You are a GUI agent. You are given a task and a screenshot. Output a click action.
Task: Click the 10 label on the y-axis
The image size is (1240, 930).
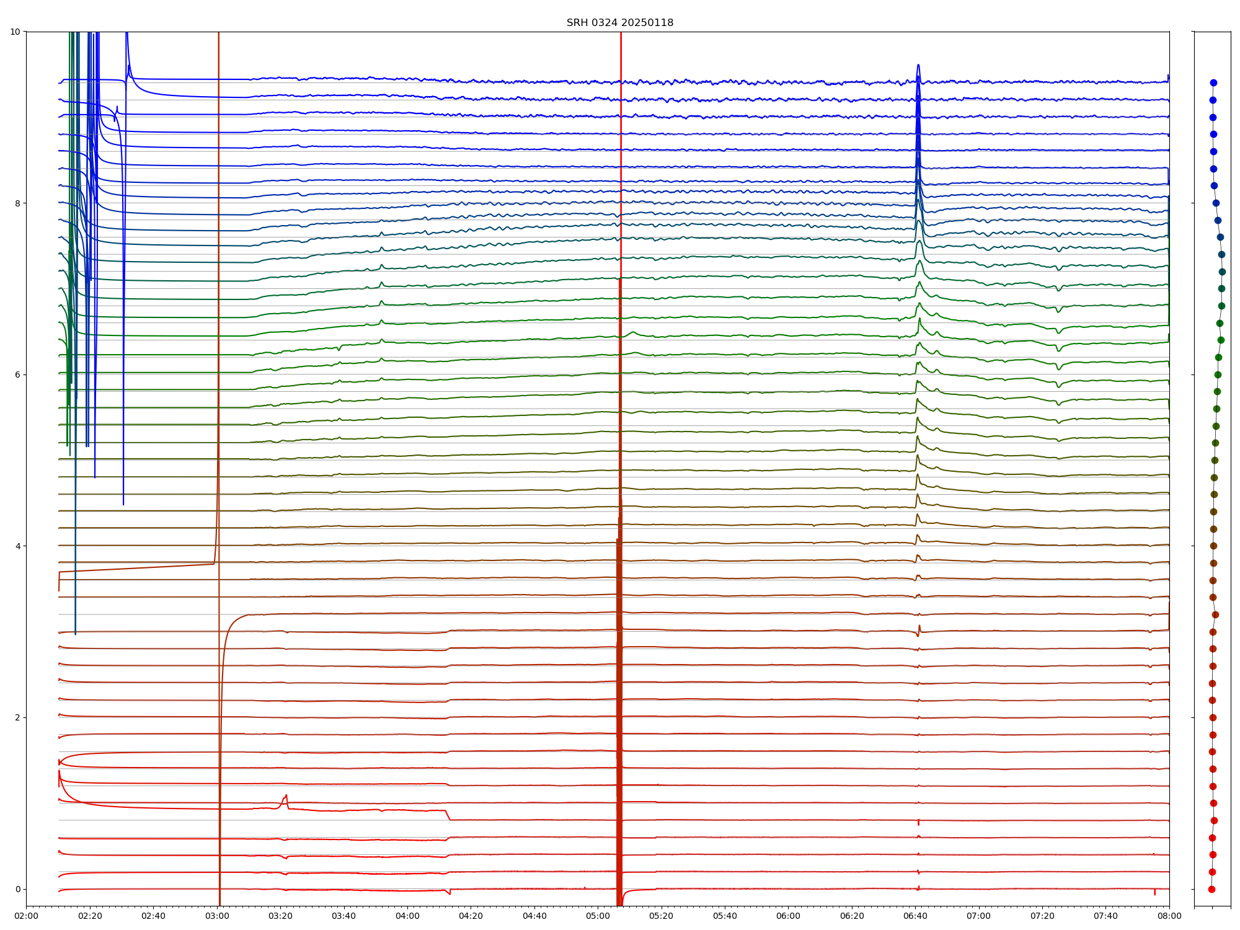click(15, 32)
